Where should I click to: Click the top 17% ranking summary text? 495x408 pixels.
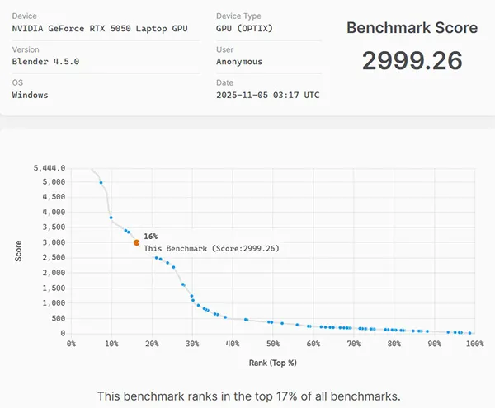pyautogui.click(x=247, y=396)
